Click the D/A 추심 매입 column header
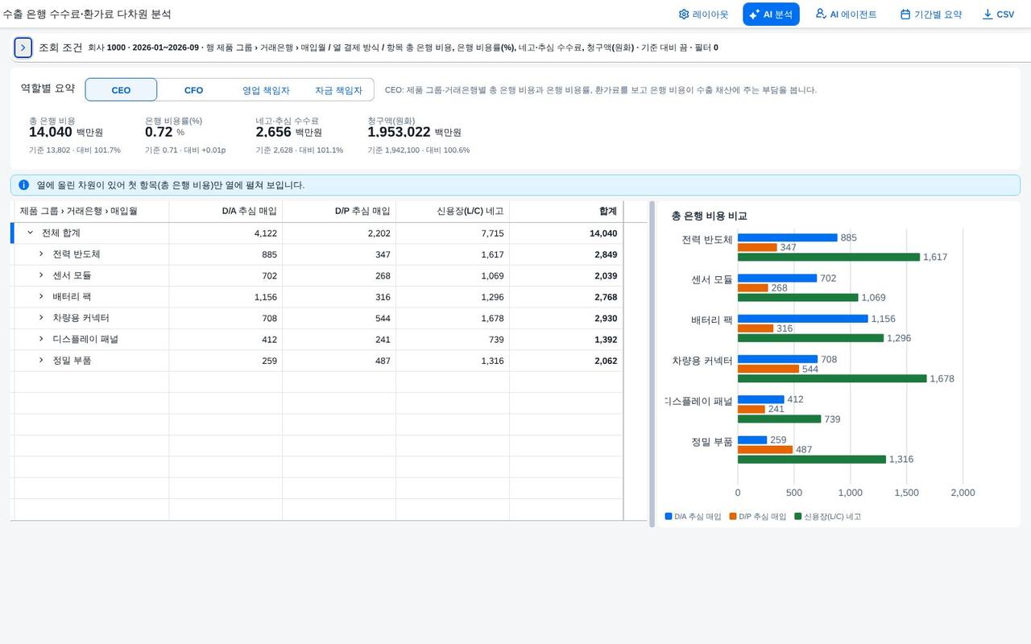This screenshot has width=1031, height=644. (x=226, y=212)
